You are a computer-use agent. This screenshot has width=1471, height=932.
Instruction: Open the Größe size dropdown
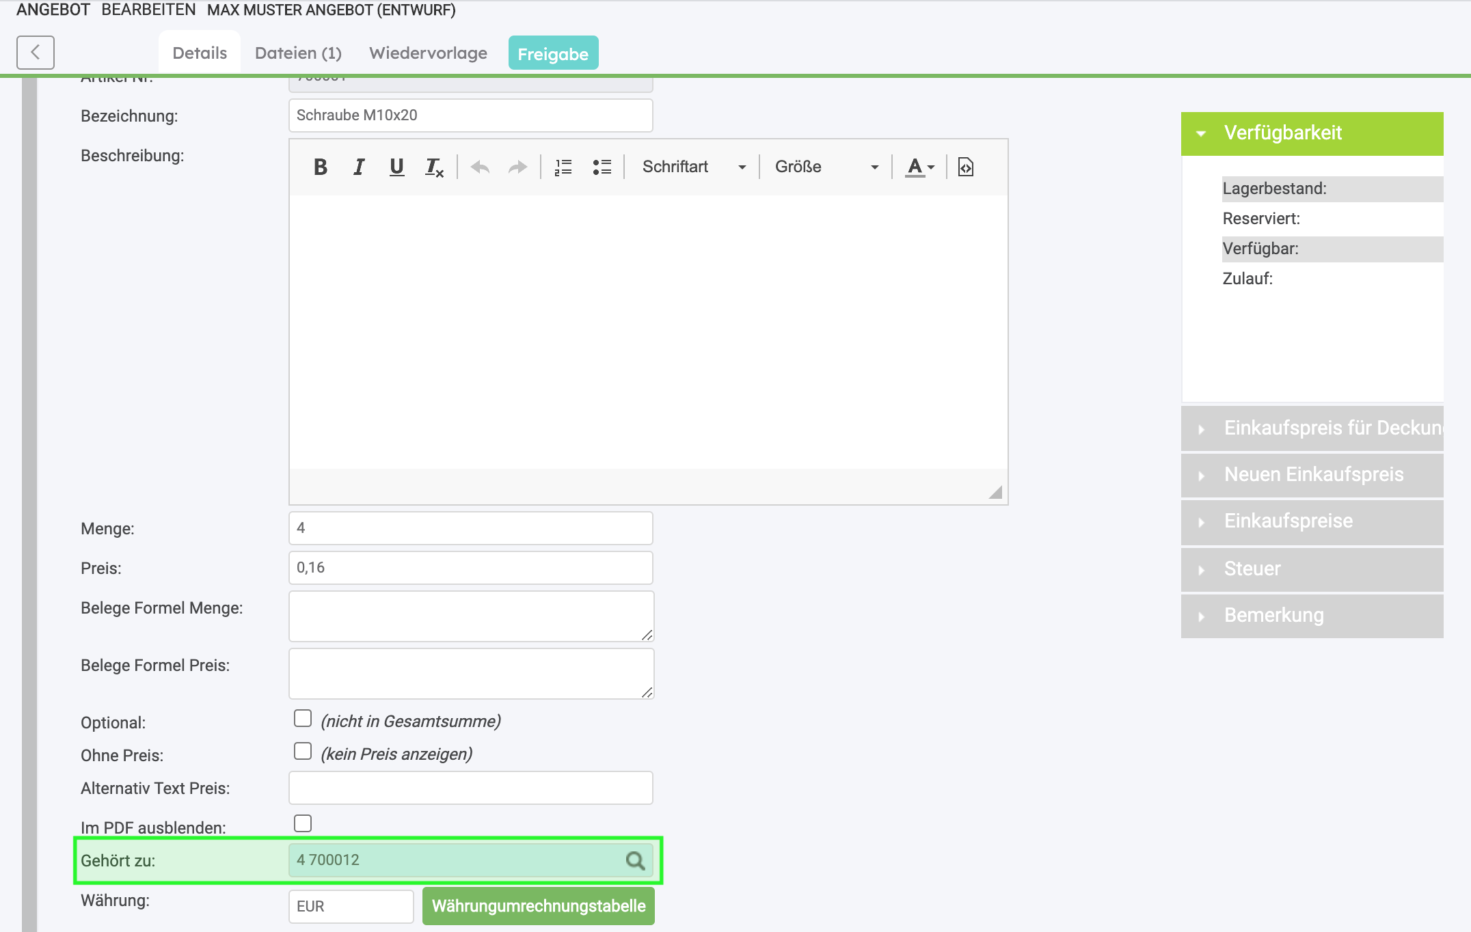tap(826, 167)
